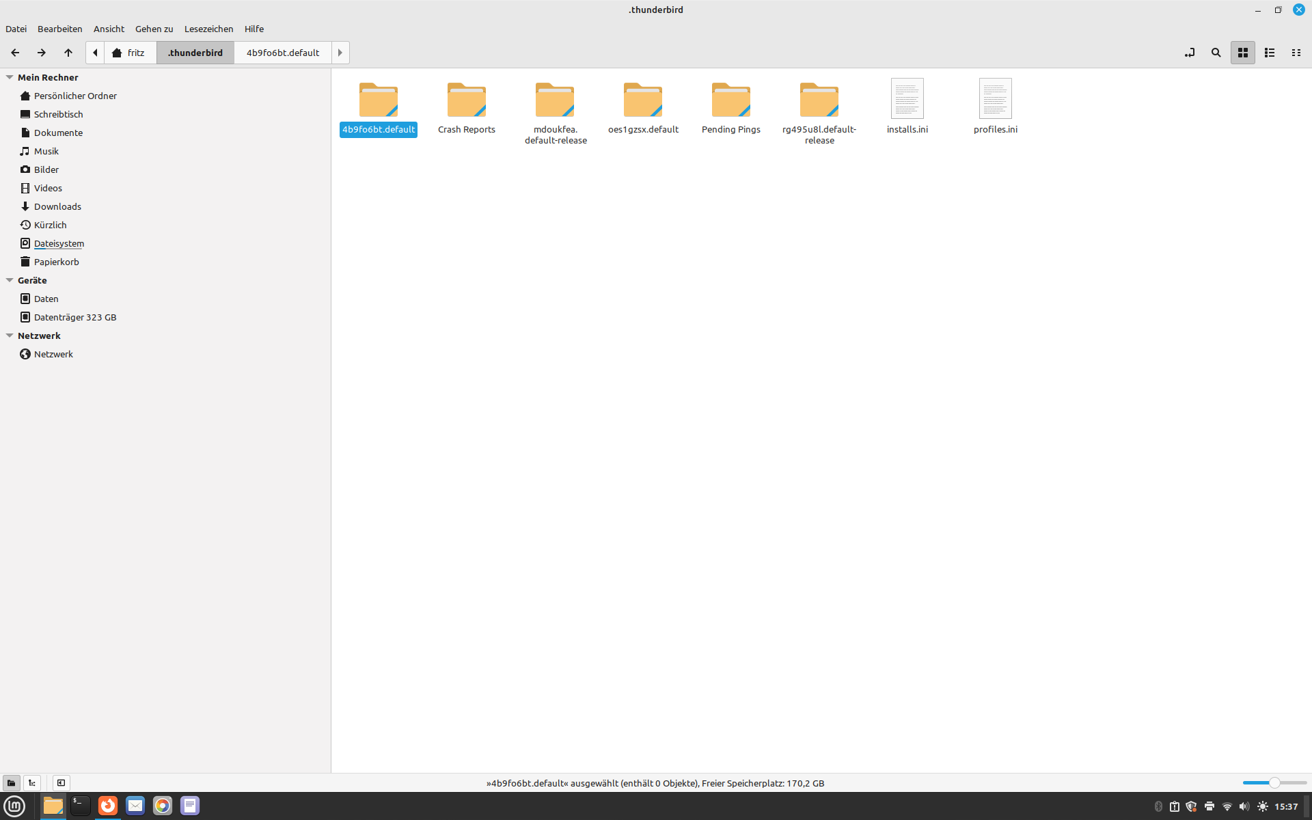The height and width of the screenshot is (820, 1312).
Task: Go to the fritz home breadcrumb
Action: click(130, 53)
